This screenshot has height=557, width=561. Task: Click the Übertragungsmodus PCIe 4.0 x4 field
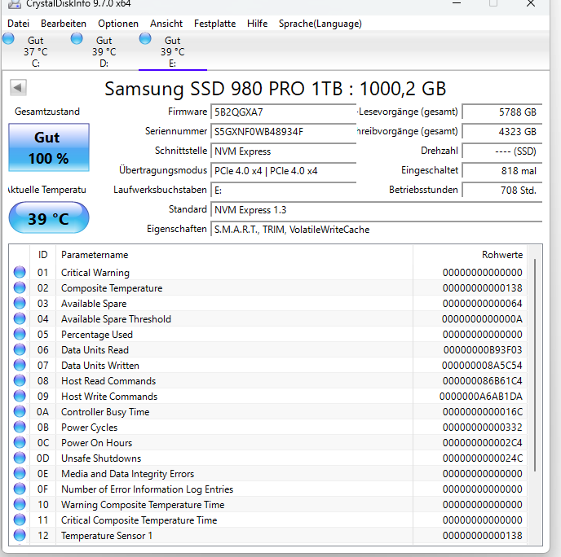click(284, 171)
